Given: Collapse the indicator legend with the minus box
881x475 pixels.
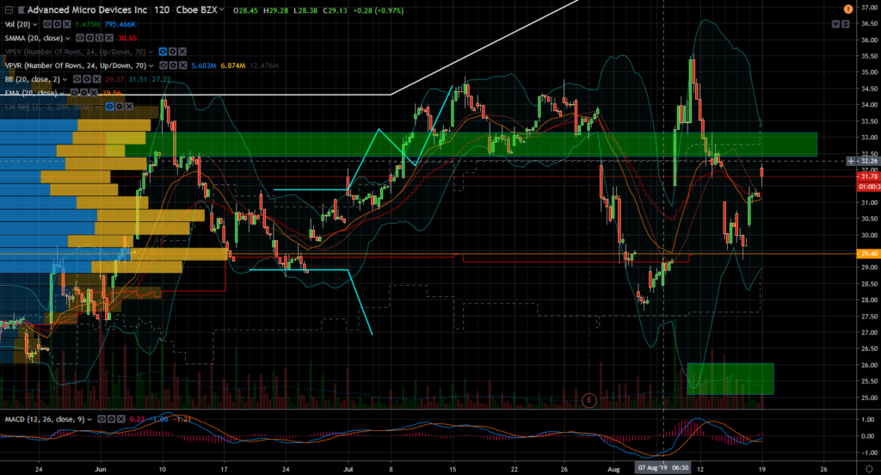Looking at the screenshot, I should [9, 10].
